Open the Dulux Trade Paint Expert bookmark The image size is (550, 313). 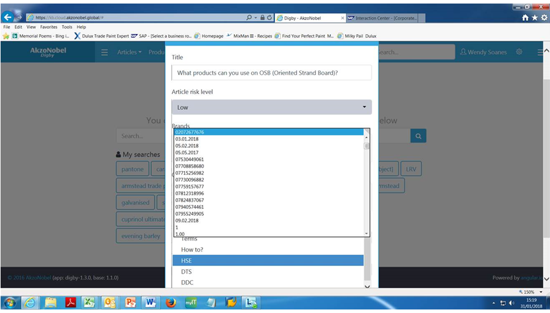point(102,36)
